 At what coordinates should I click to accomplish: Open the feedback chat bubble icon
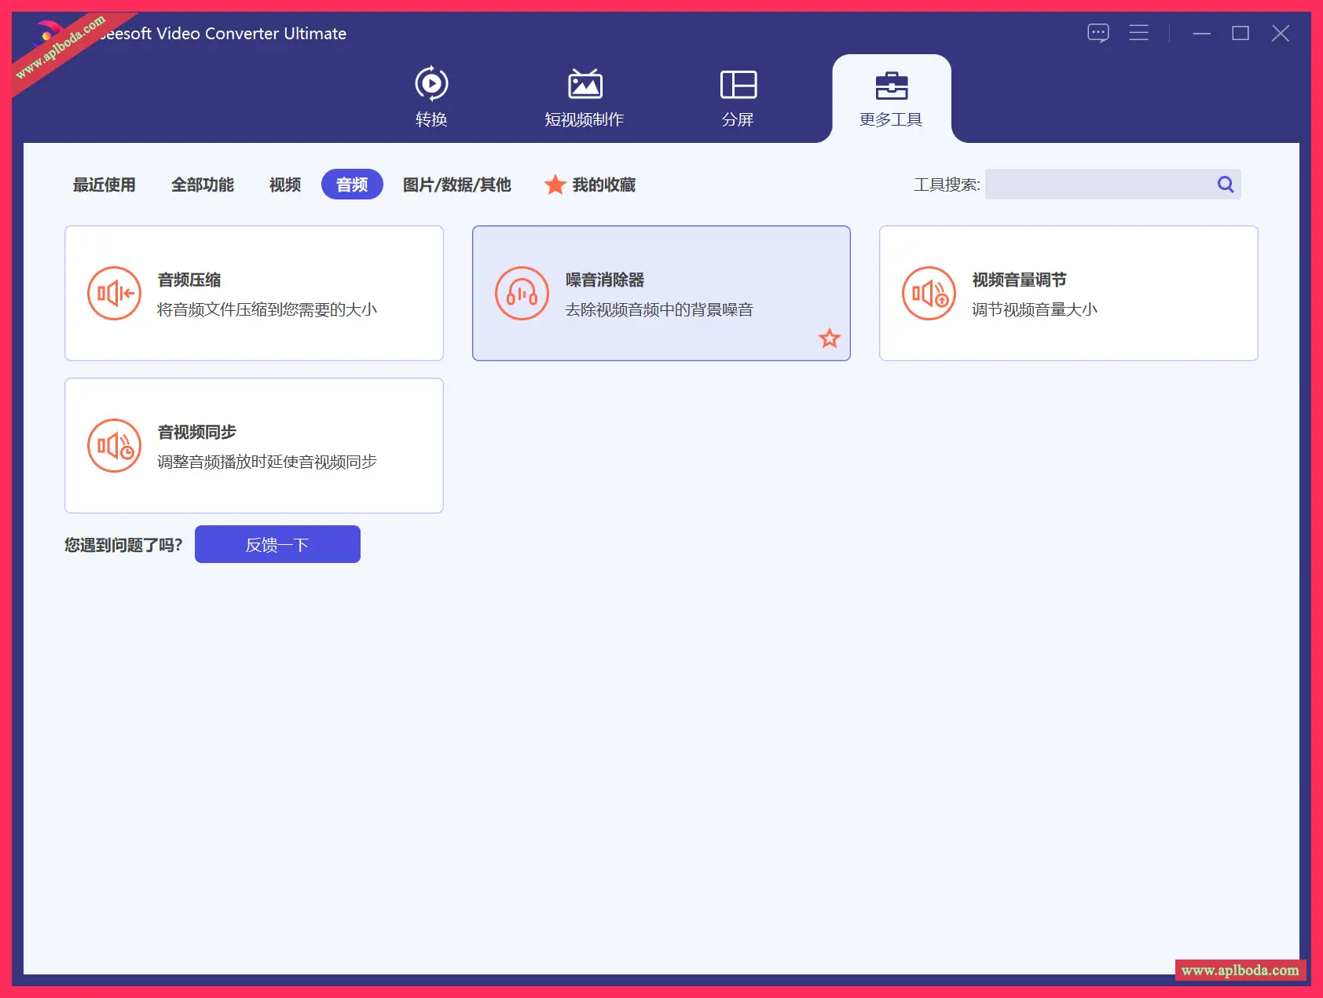(1098, 33)
